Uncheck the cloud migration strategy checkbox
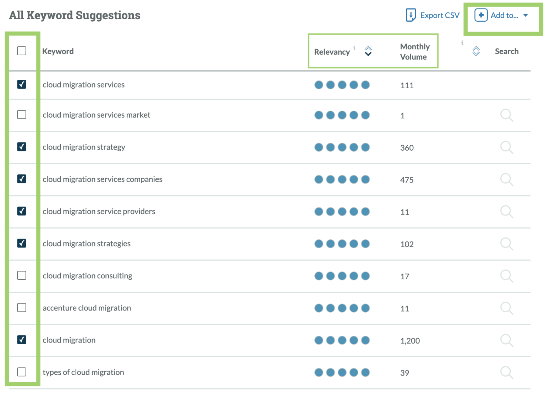545x396 pixels. (x=22, y=146)
